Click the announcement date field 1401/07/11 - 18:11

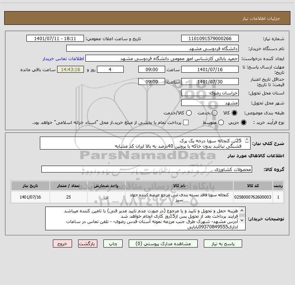55,38
